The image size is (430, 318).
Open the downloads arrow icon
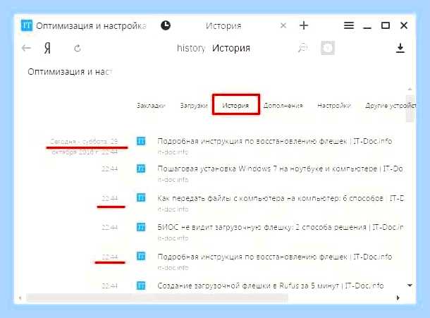(400, 48)
